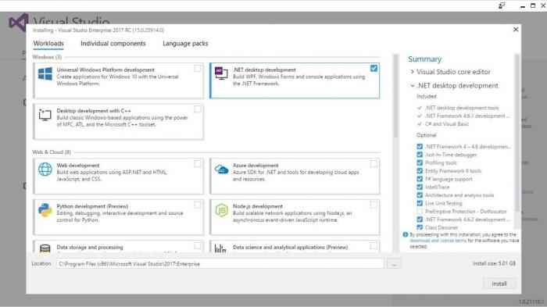Screen dimensions: 547x307
Task: Click the Desktop development with C++ icon
Action: click(x=45, y=114)
